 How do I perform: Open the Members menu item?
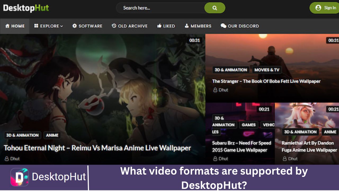198,26
